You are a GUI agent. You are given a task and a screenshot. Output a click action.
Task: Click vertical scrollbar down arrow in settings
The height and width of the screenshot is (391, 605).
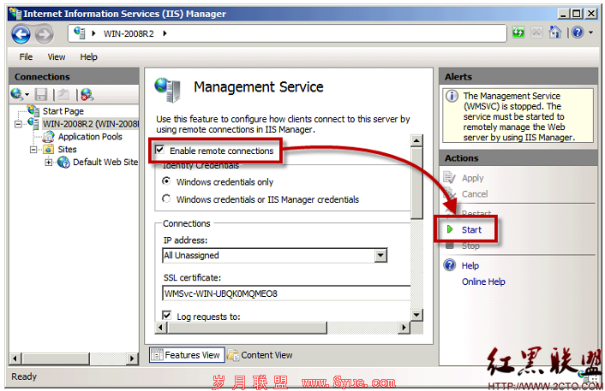[416, 315]
